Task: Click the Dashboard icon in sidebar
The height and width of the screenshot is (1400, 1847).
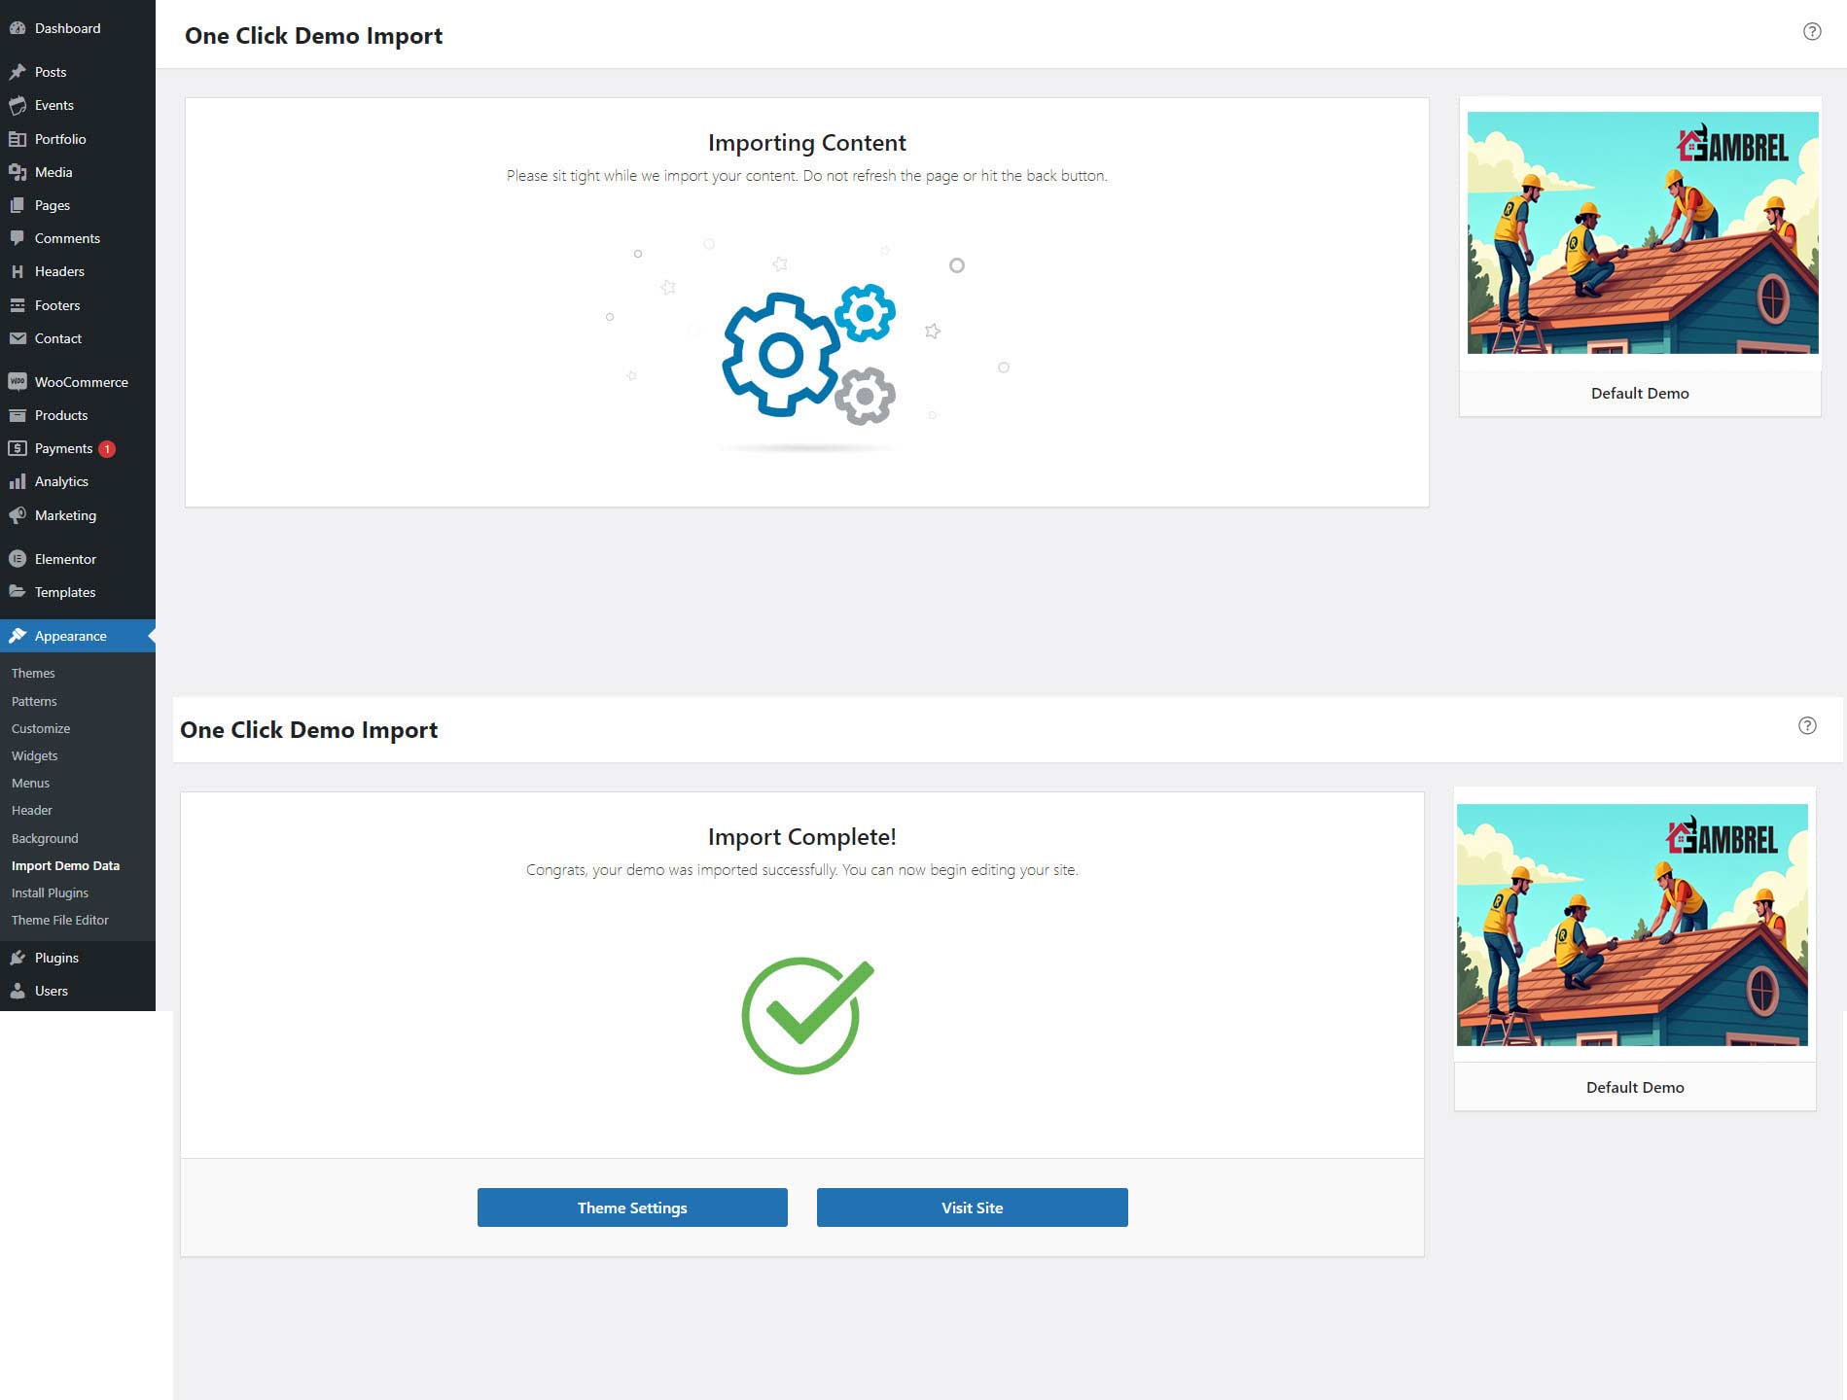Action: (x=17, y=28)
